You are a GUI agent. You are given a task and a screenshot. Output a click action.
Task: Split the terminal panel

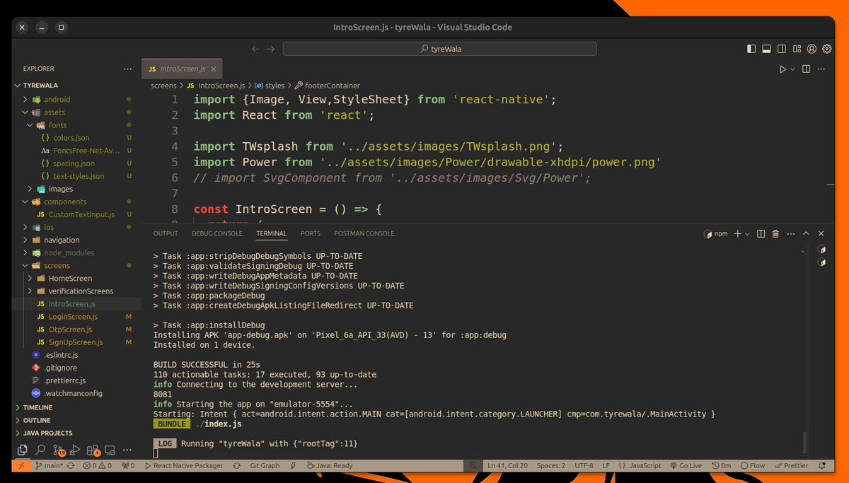[761, 233]
